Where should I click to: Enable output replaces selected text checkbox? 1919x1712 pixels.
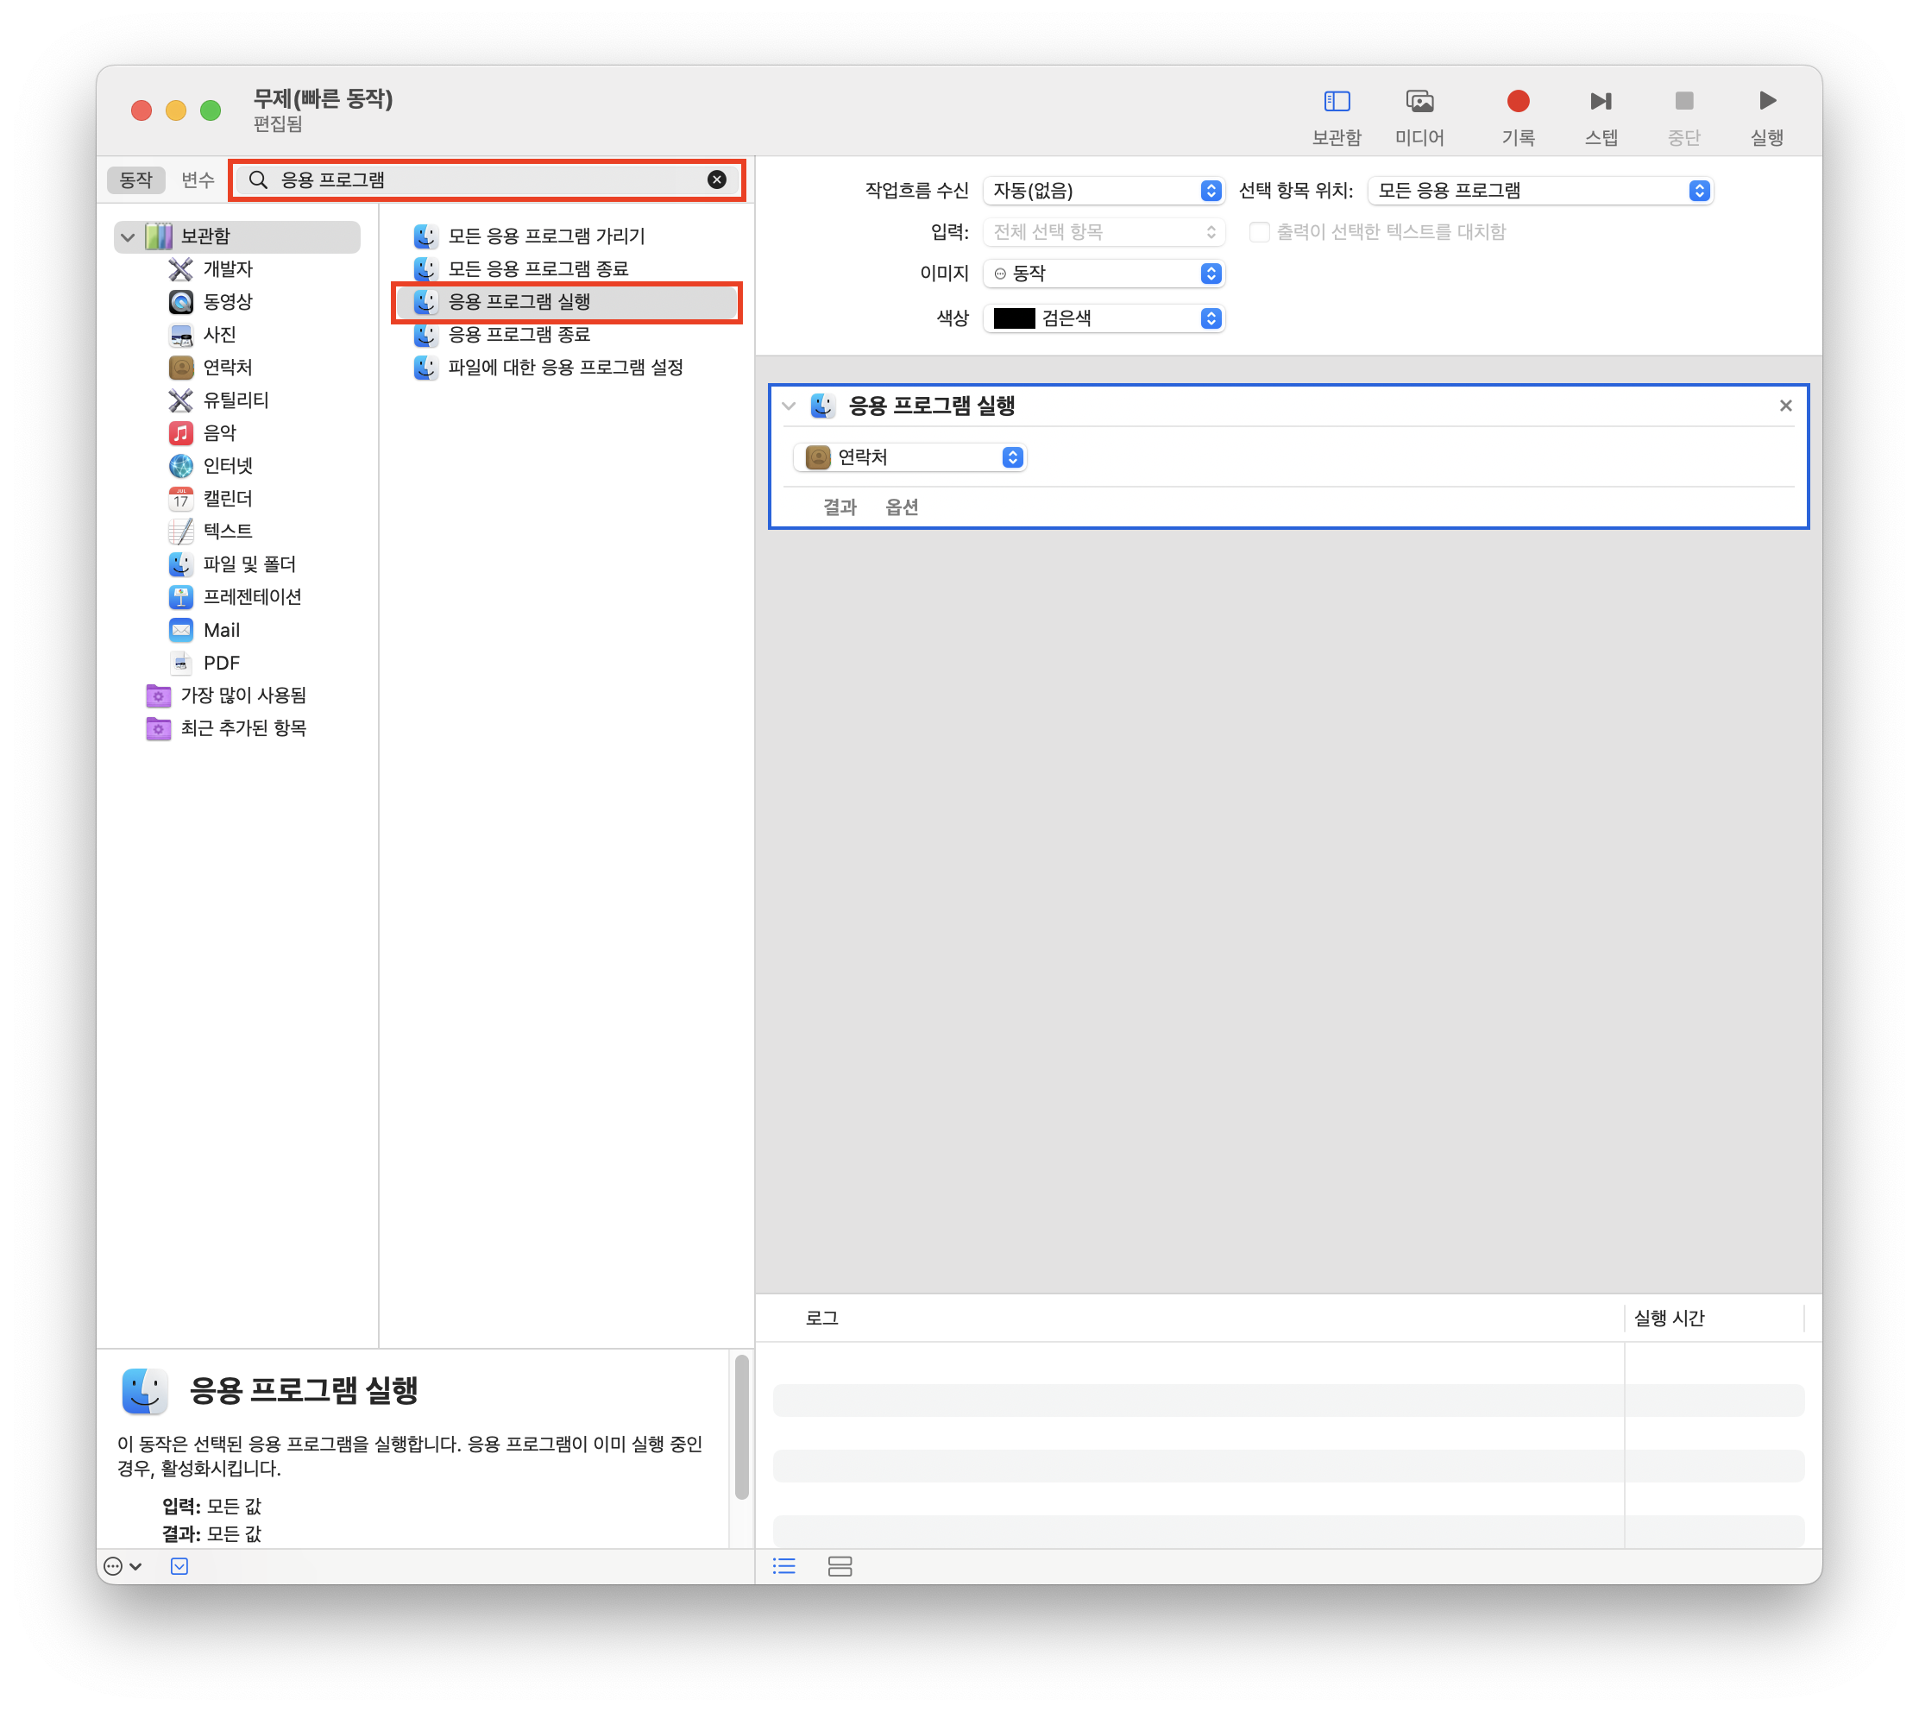tap(1259, 232)
